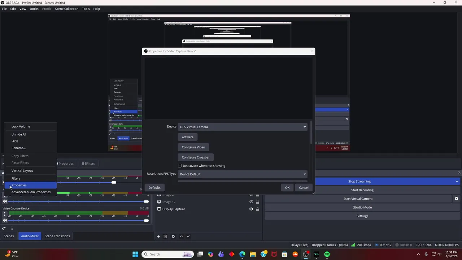Show the Image 12 source eye
Image resolution: width=462 pixels, height=260 pixels.
tap(251, 202)
